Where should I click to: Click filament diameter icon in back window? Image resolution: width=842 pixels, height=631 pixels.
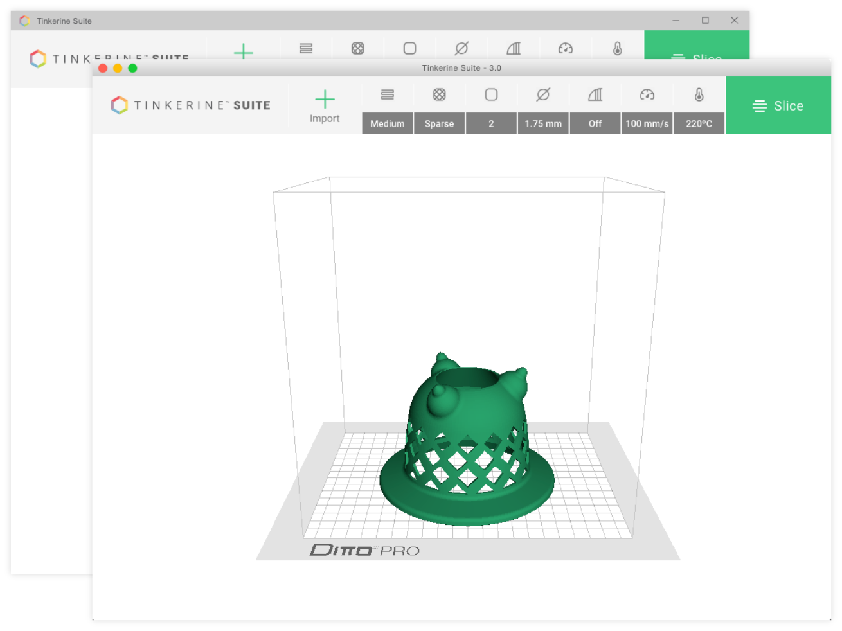(x=461, y=48)
